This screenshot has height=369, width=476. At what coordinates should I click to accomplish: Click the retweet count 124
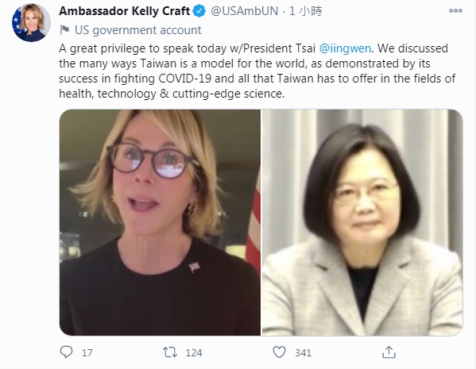pos(194,353)
